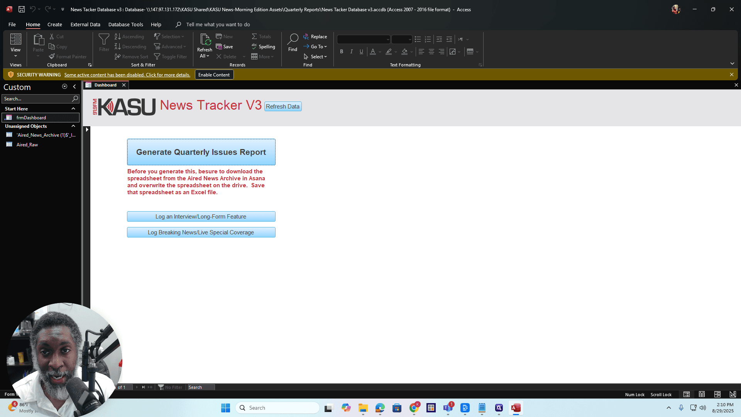Open the Go To dropdown

[x=315, y=47]
